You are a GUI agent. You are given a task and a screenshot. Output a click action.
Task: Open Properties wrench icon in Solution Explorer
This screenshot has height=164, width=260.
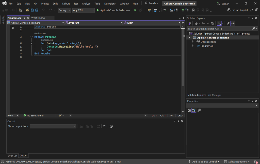coord(228,23)
